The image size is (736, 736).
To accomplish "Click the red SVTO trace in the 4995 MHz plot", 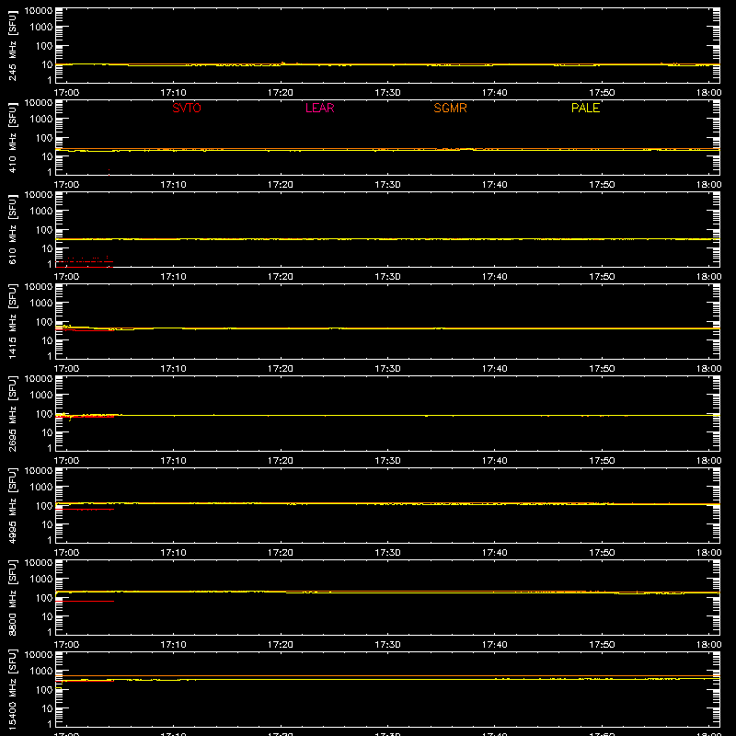I will pyautogui.click(x=85, y=510).
